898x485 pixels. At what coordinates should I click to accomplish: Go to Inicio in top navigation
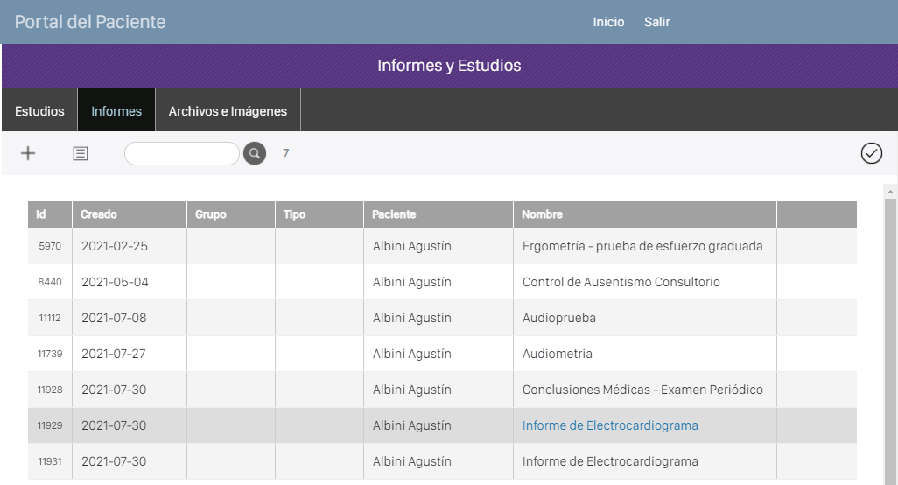pos(608,22)
